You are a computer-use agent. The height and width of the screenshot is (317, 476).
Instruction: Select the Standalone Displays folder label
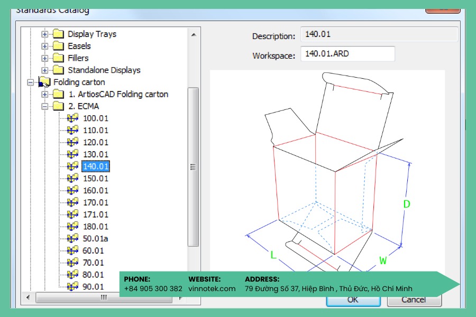104,70
